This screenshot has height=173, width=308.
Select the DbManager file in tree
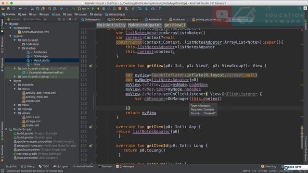tap(38, 56)
